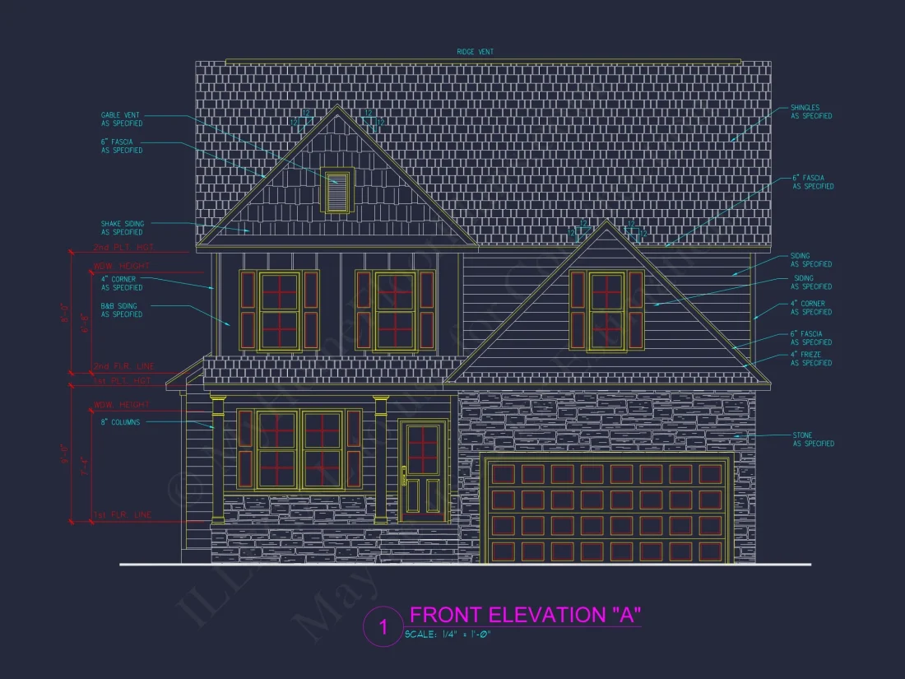Image resolution: width=905 pixels, height=679 pixels.
Task: Select the garage door
Action: click(608, 511)
